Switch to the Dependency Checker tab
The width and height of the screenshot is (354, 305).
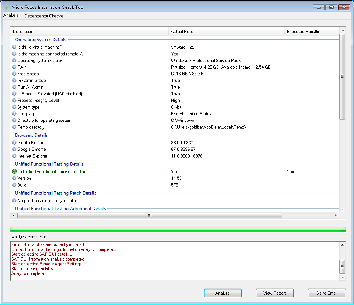coord(44,16)
